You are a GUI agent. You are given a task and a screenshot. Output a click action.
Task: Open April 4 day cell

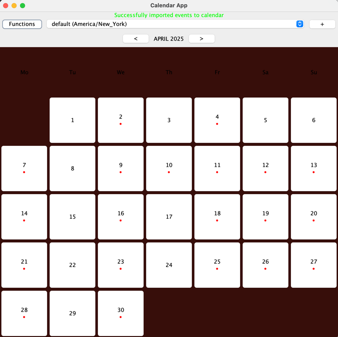tap(217, 120)
